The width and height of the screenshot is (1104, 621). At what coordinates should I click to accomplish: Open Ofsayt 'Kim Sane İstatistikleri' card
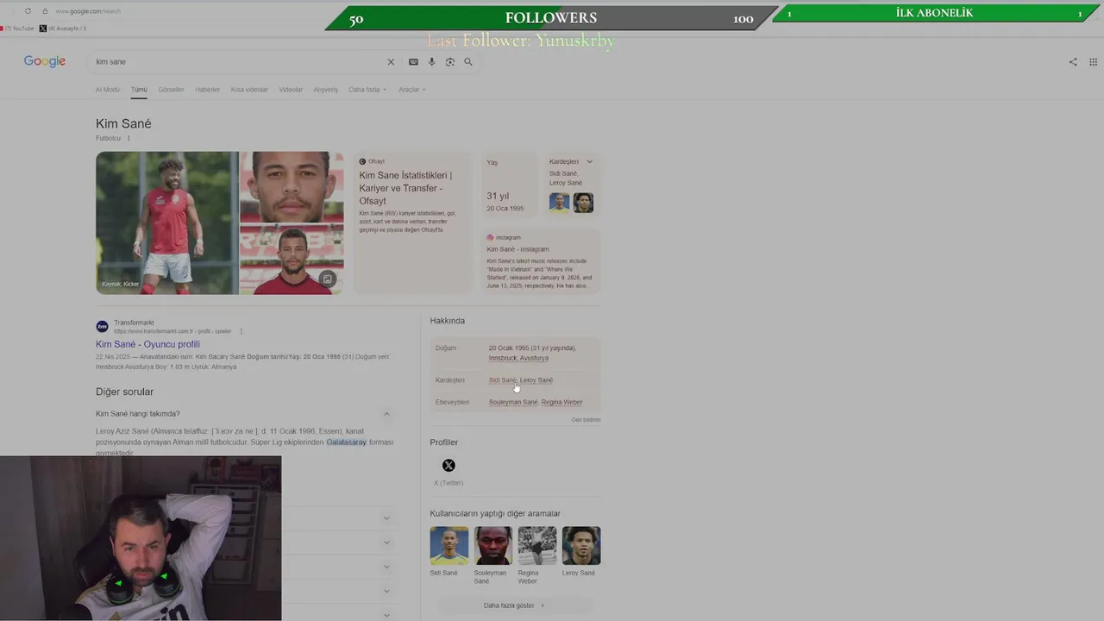click(x=412, y=223)
